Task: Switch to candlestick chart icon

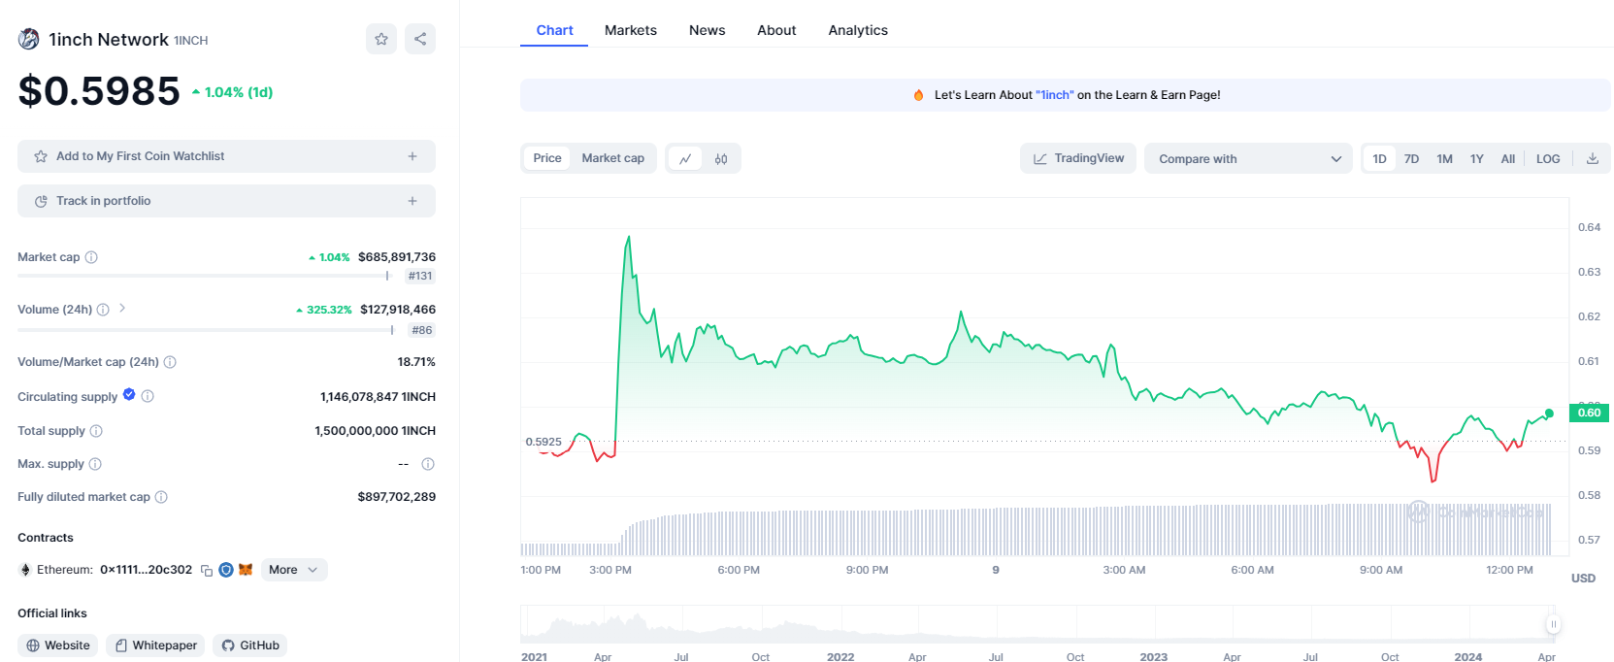Action: coord(721,159)
